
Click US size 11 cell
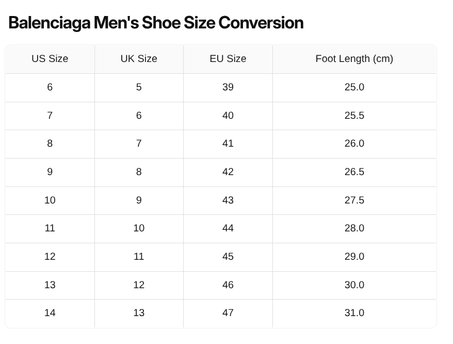pyautogui.click(x=50, y=228)
